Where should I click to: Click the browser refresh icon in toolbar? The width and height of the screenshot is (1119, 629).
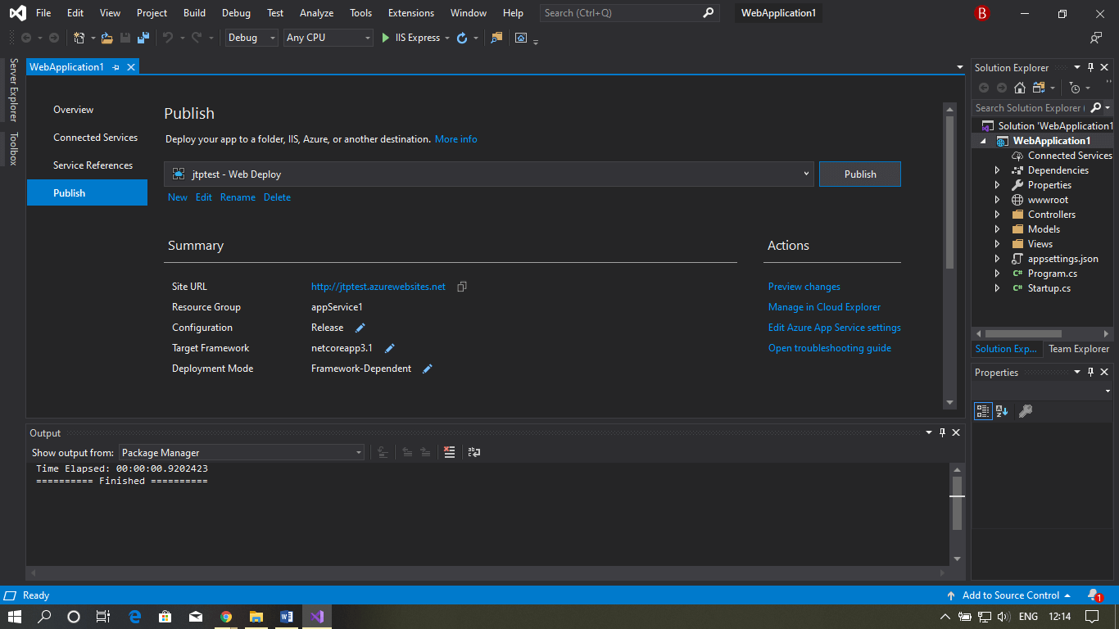pyautogui.click(x=462, y=38)
